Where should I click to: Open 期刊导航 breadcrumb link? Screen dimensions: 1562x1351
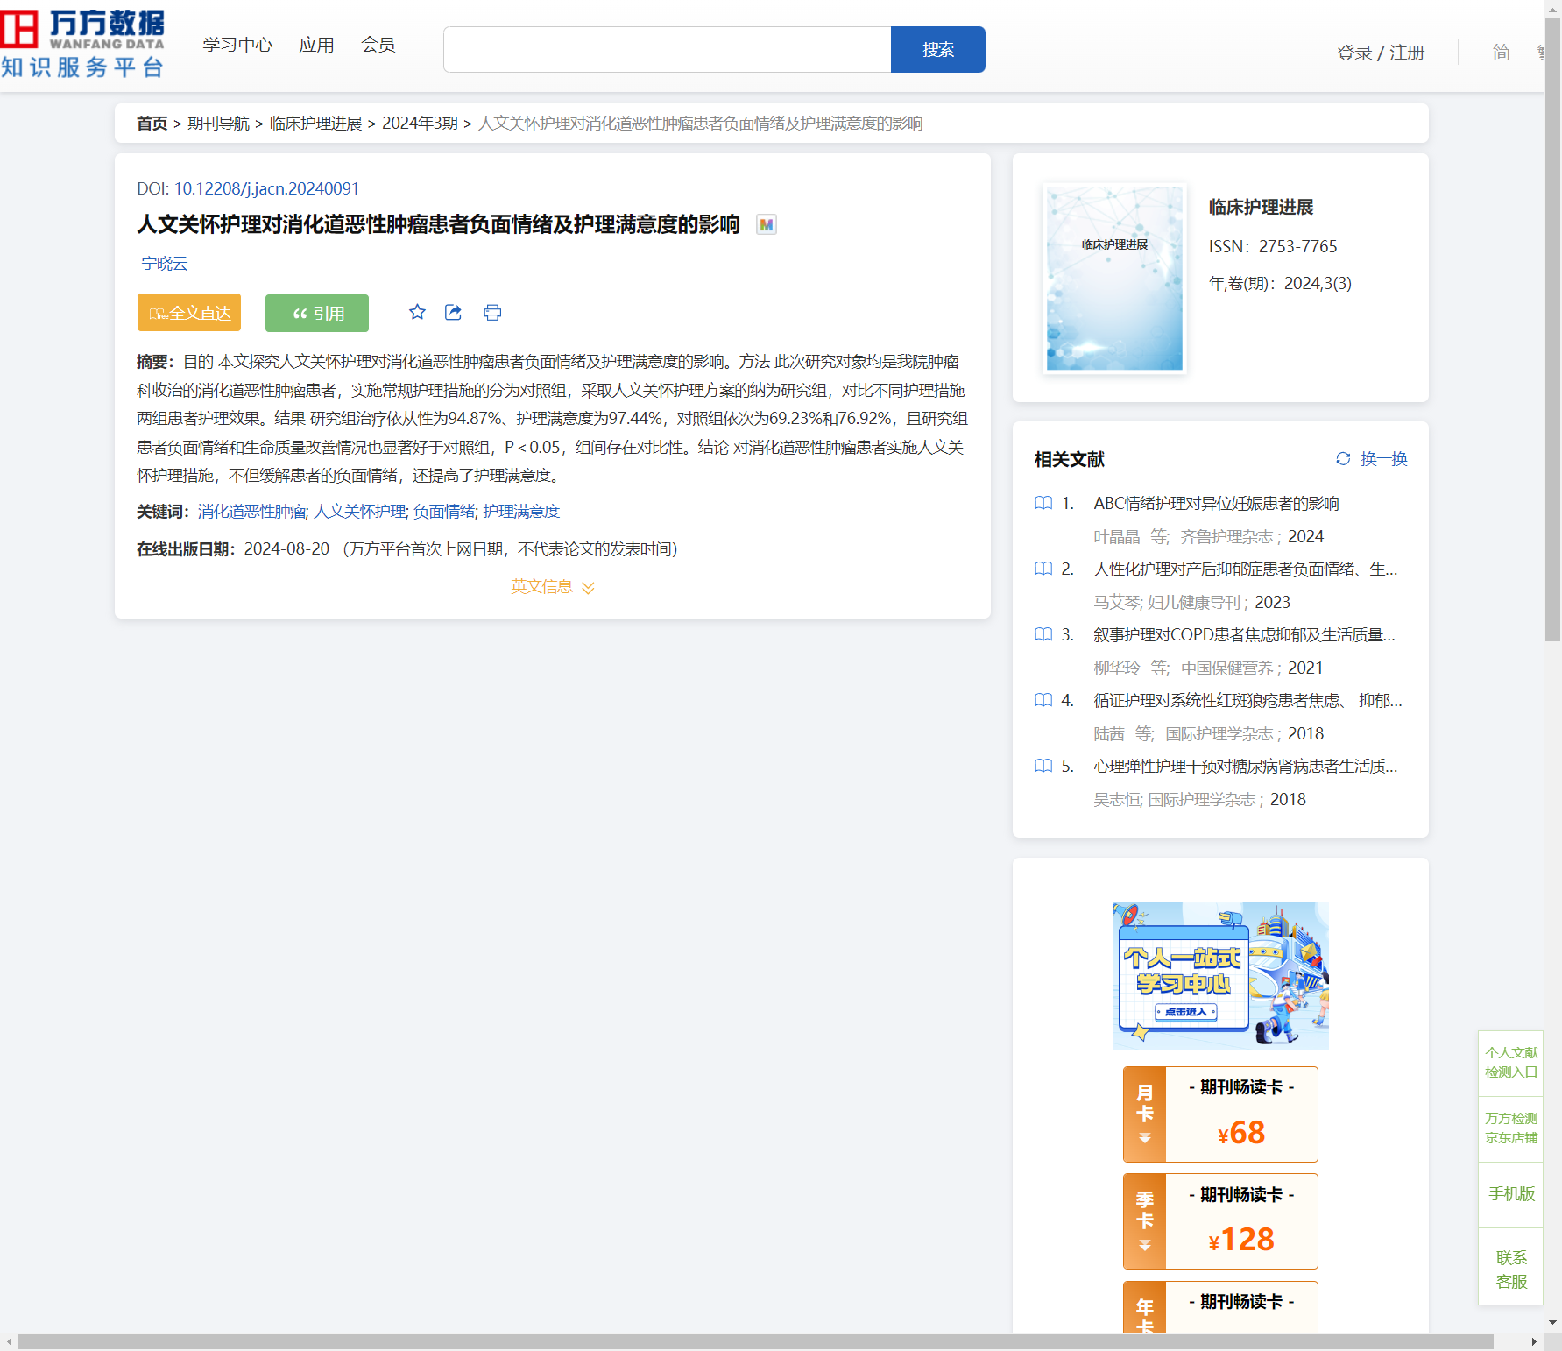(x=218, y=124)
